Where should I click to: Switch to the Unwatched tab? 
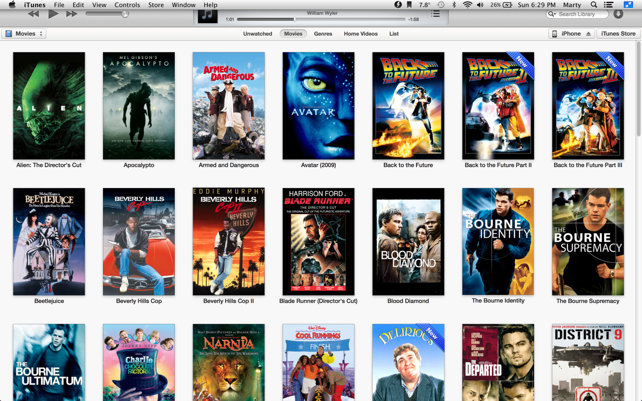[x=258, y=34]
